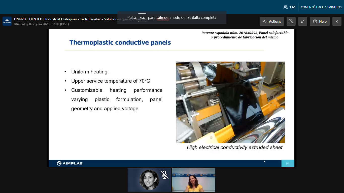Toggle the muted notification bell
This screenshot has height=193, width=344.
pyautogui.click(x=291, y=21)
